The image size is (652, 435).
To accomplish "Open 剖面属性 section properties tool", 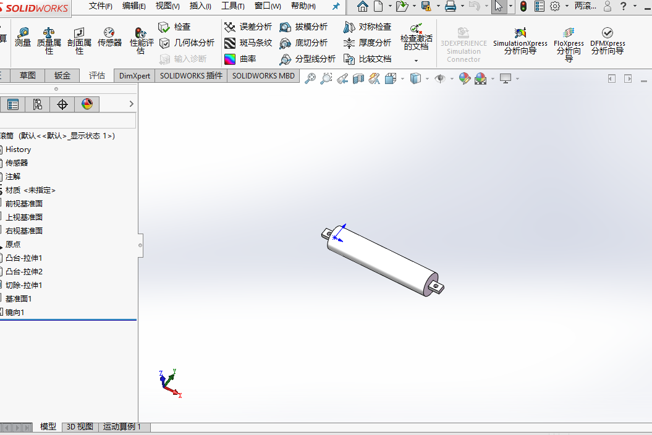I will (x=79, y=41).
